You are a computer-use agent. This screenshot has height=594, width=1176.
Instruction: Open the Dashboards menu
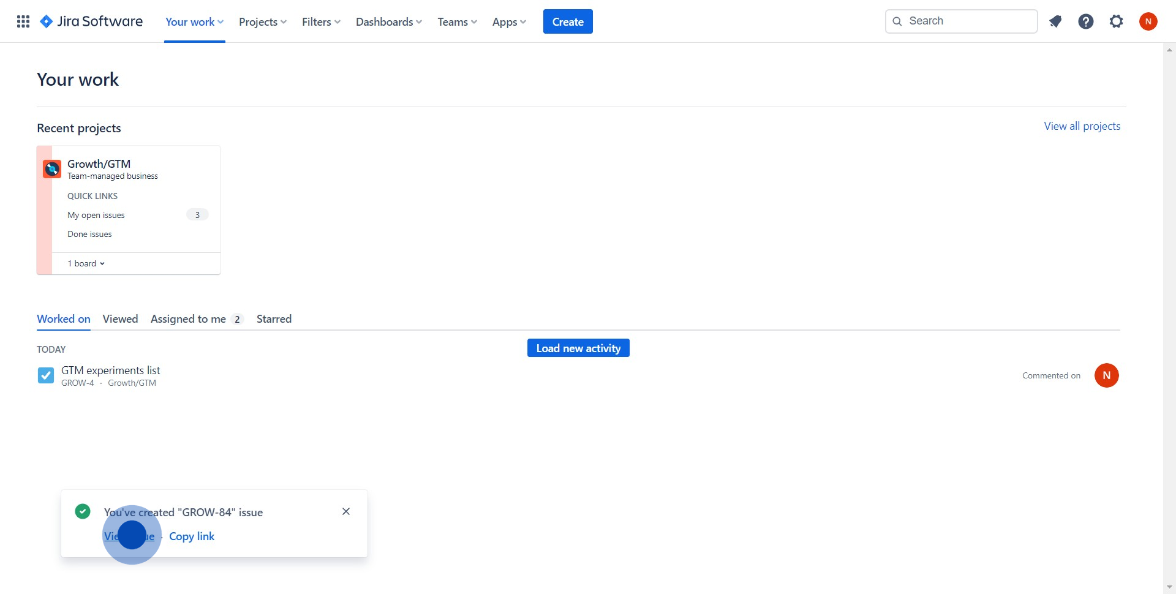388,22
